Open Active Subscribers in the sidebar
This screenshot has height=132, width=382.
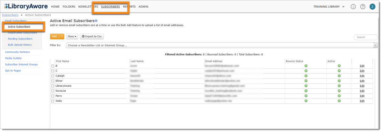[19, 27]
